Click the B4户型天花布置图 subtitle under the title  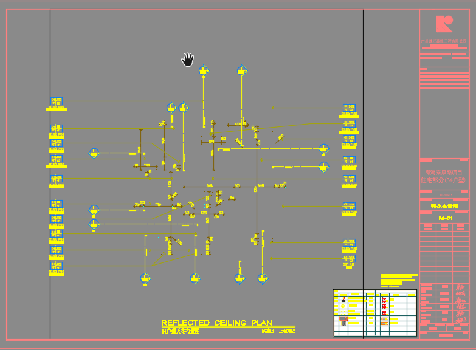pyautogui.click(x=181, y=331)
